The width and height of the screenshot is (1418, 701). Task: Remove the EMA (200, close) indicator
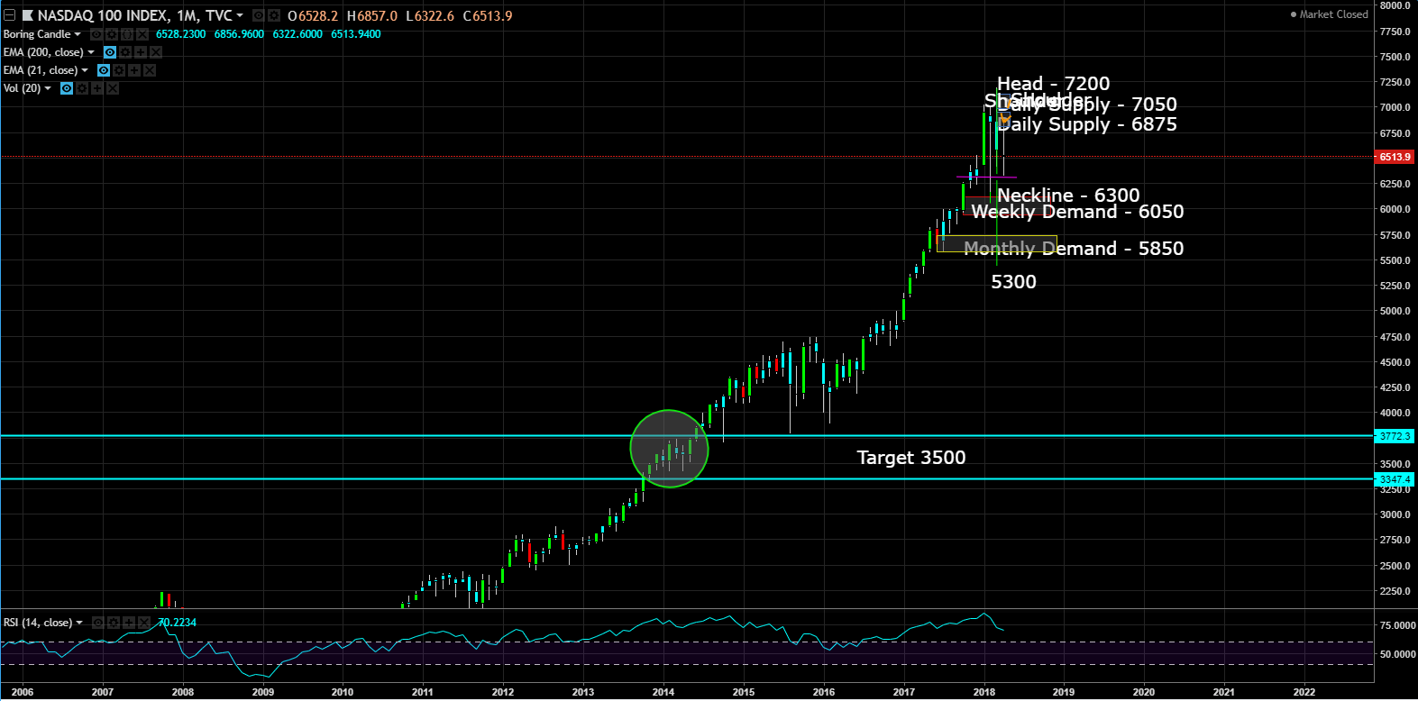coord(156,52)
